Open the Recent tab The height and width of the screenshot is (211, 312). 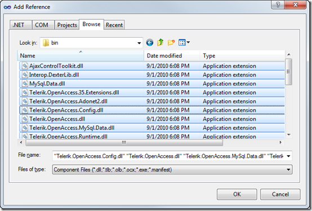[114, 25]
